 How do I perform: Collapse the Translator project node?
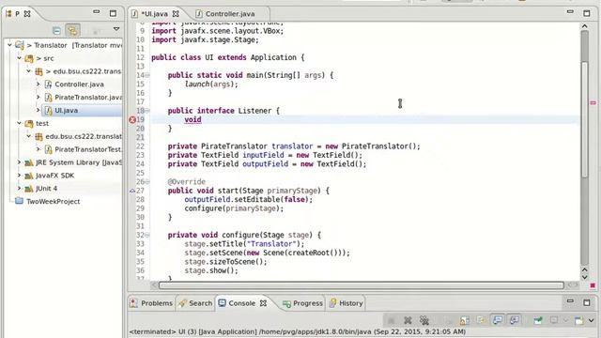tap(9, 45)
